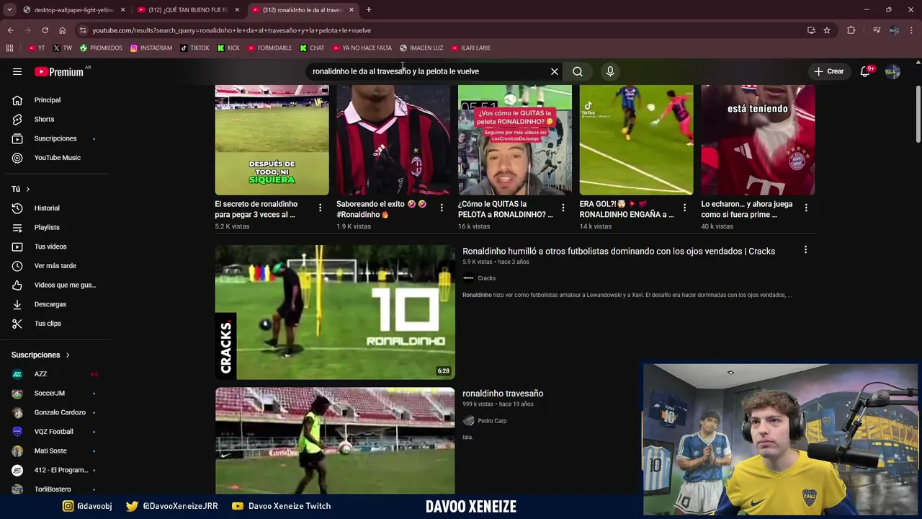Expand the Suscripciones channel list header

[40, 355]
